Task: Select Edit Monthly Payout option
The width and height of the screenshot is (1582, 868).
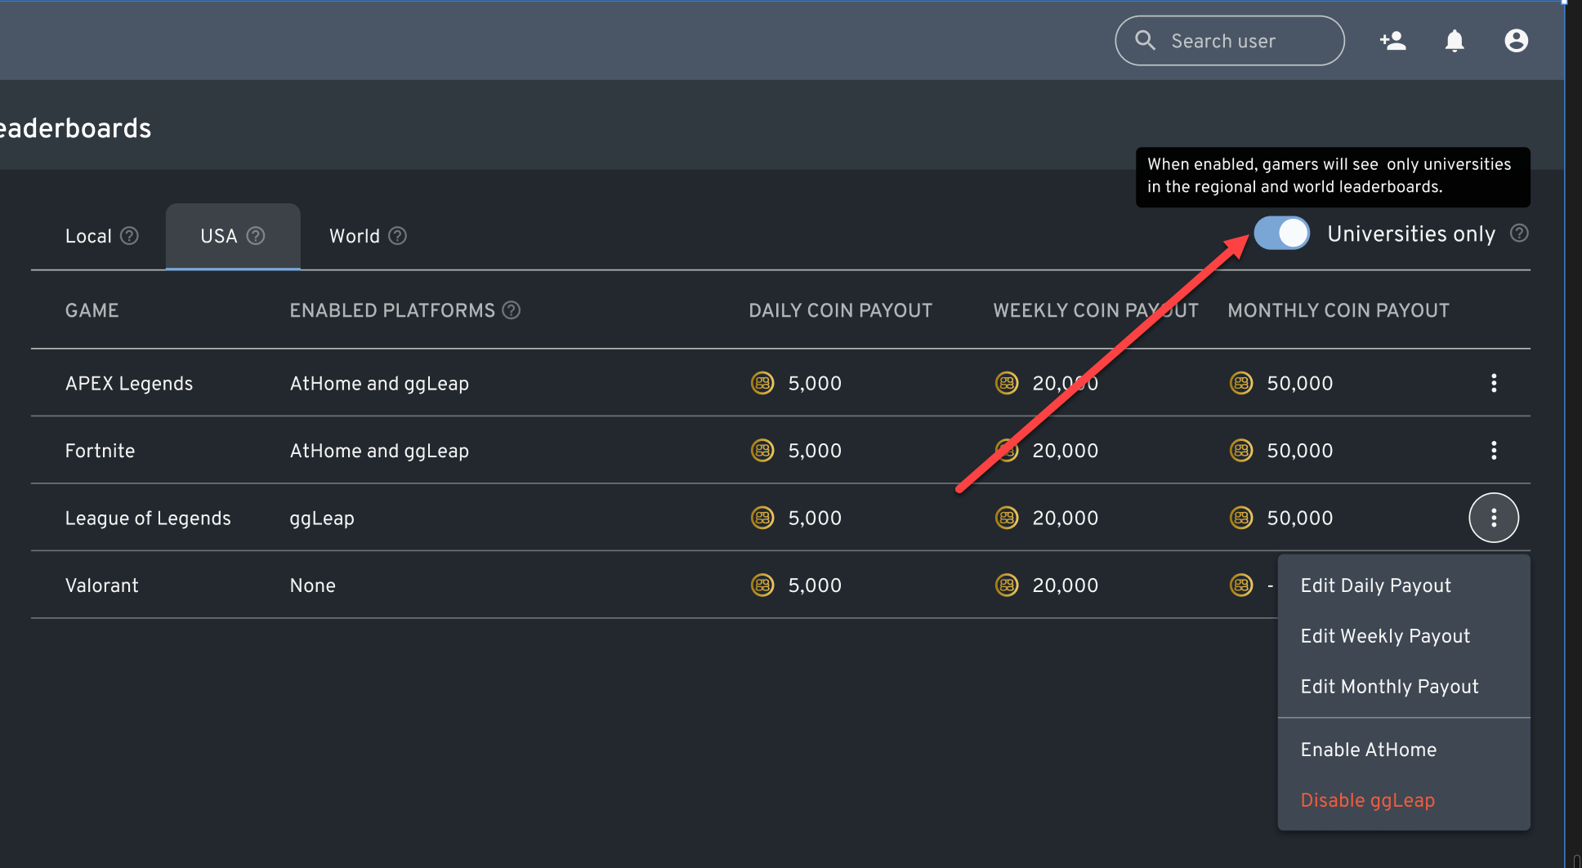Action: [x=1389, y=687]
